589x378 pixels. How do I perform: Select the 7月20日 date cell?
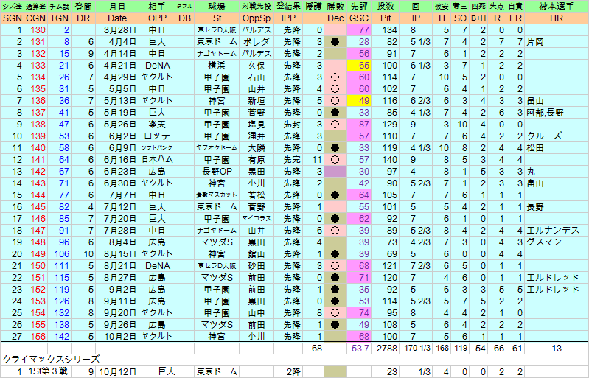[x=116, y=218]
